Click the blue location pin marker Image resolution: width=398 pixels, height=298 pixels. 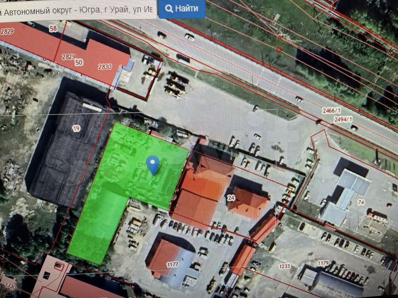pos(153,165)
